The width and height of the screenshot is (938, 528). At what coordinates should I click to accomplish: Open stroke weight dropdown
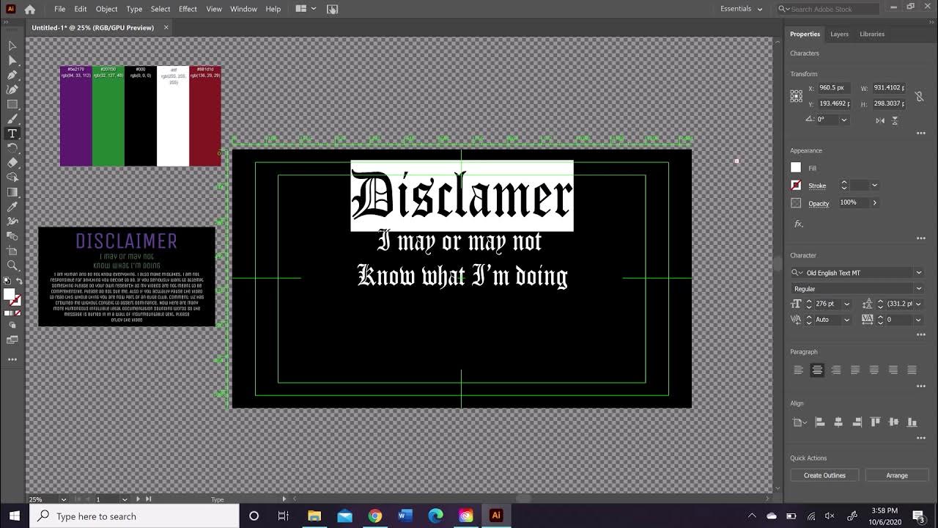874,186
